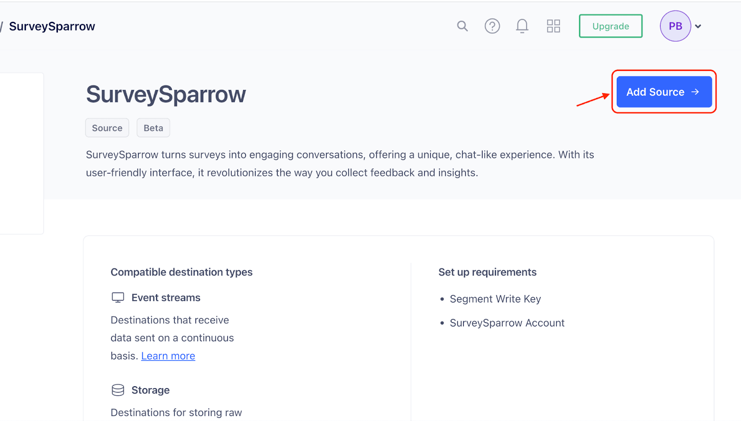Click the PB user avatar
This screenshot has width=741, height=421.
[x=675, y=26]
